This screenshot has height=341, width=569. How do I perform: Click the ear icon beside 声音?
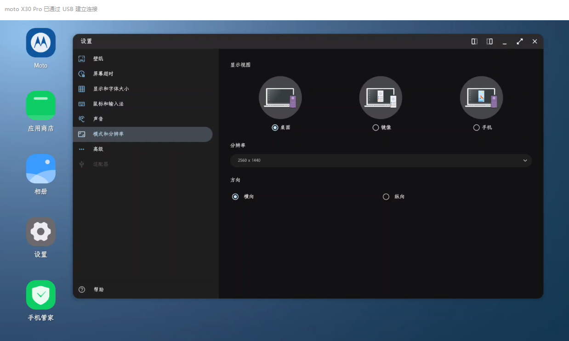82,119
